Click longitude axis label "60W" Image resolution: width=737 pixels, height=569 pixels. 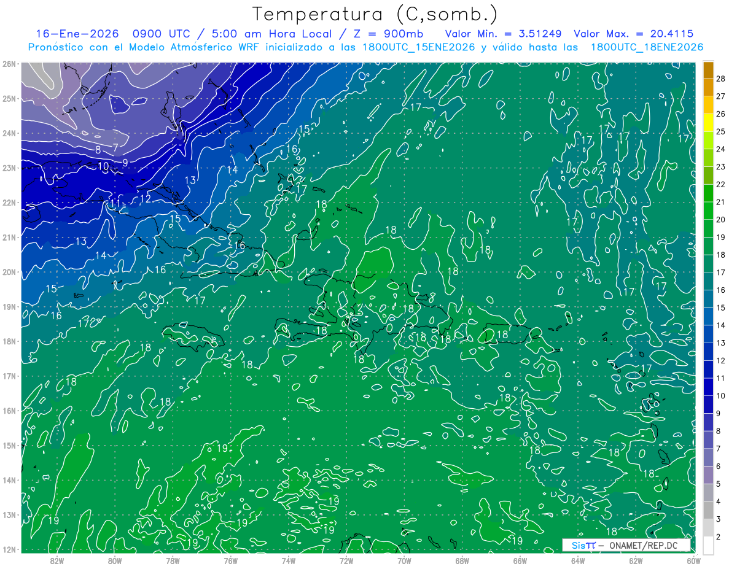coord(693,560)
